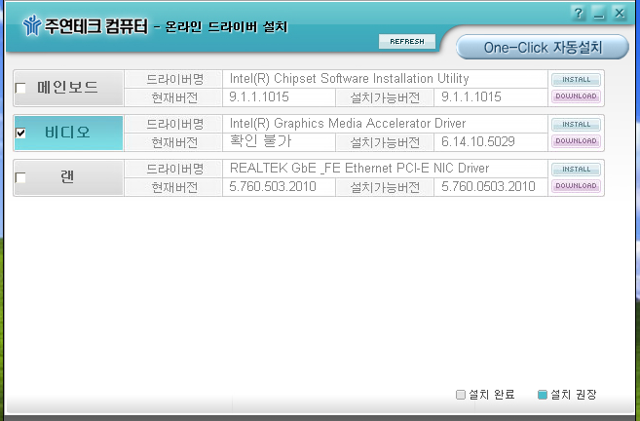Click installable version 5.760.0503.2010

click(x=488, y=186)
